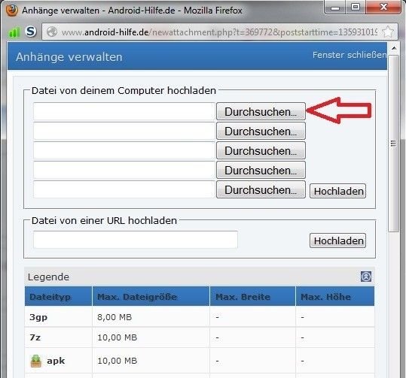Click Hochladen button for URL upload

(x=337, y=240)
